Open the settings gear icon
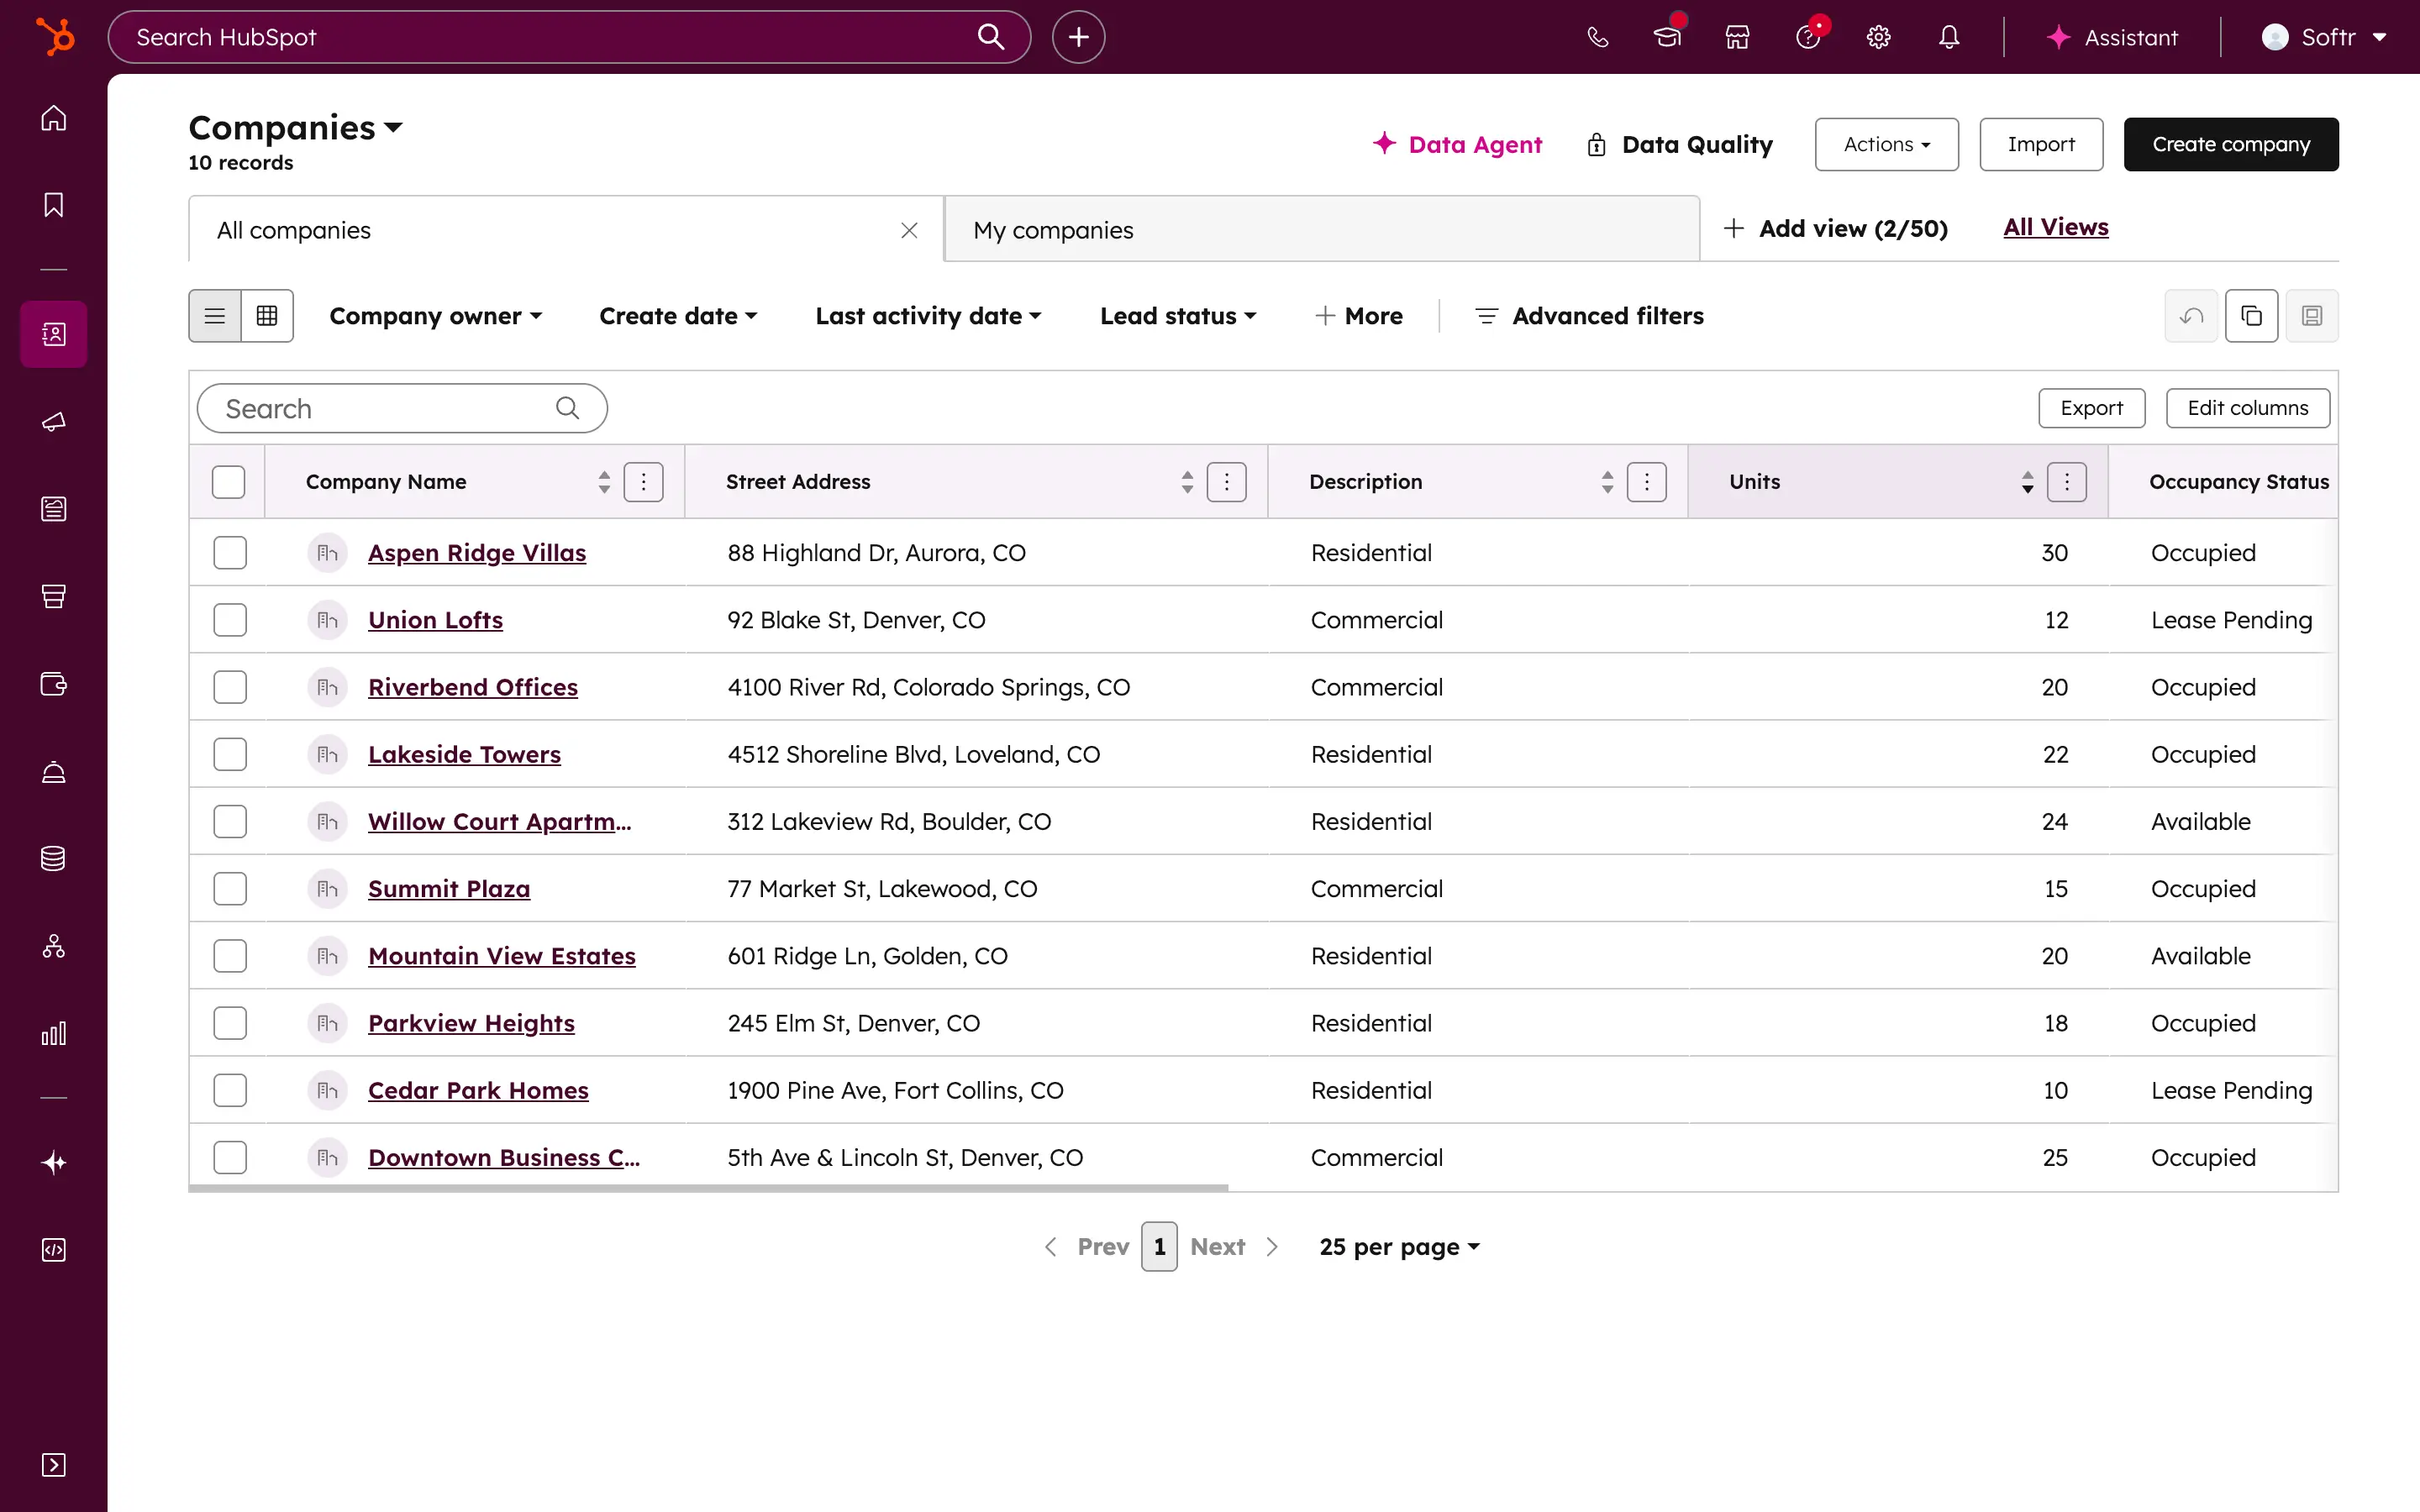 click(x=1878, y=37)
